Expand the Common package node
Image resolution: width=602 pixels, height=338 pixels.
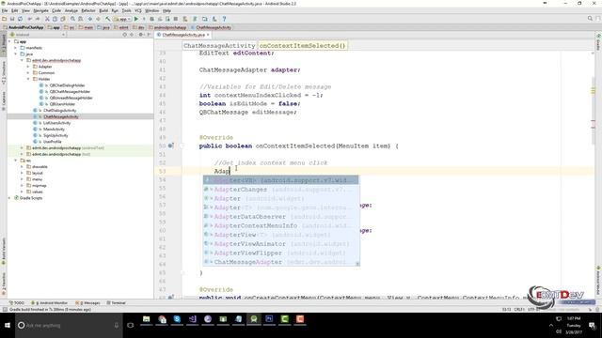click(x=28, y=73)
